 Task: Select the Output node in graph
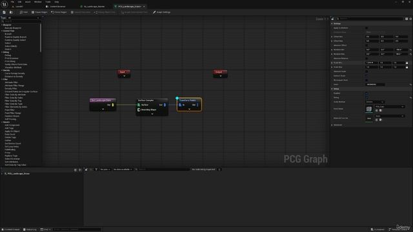(x=220, y=73)
